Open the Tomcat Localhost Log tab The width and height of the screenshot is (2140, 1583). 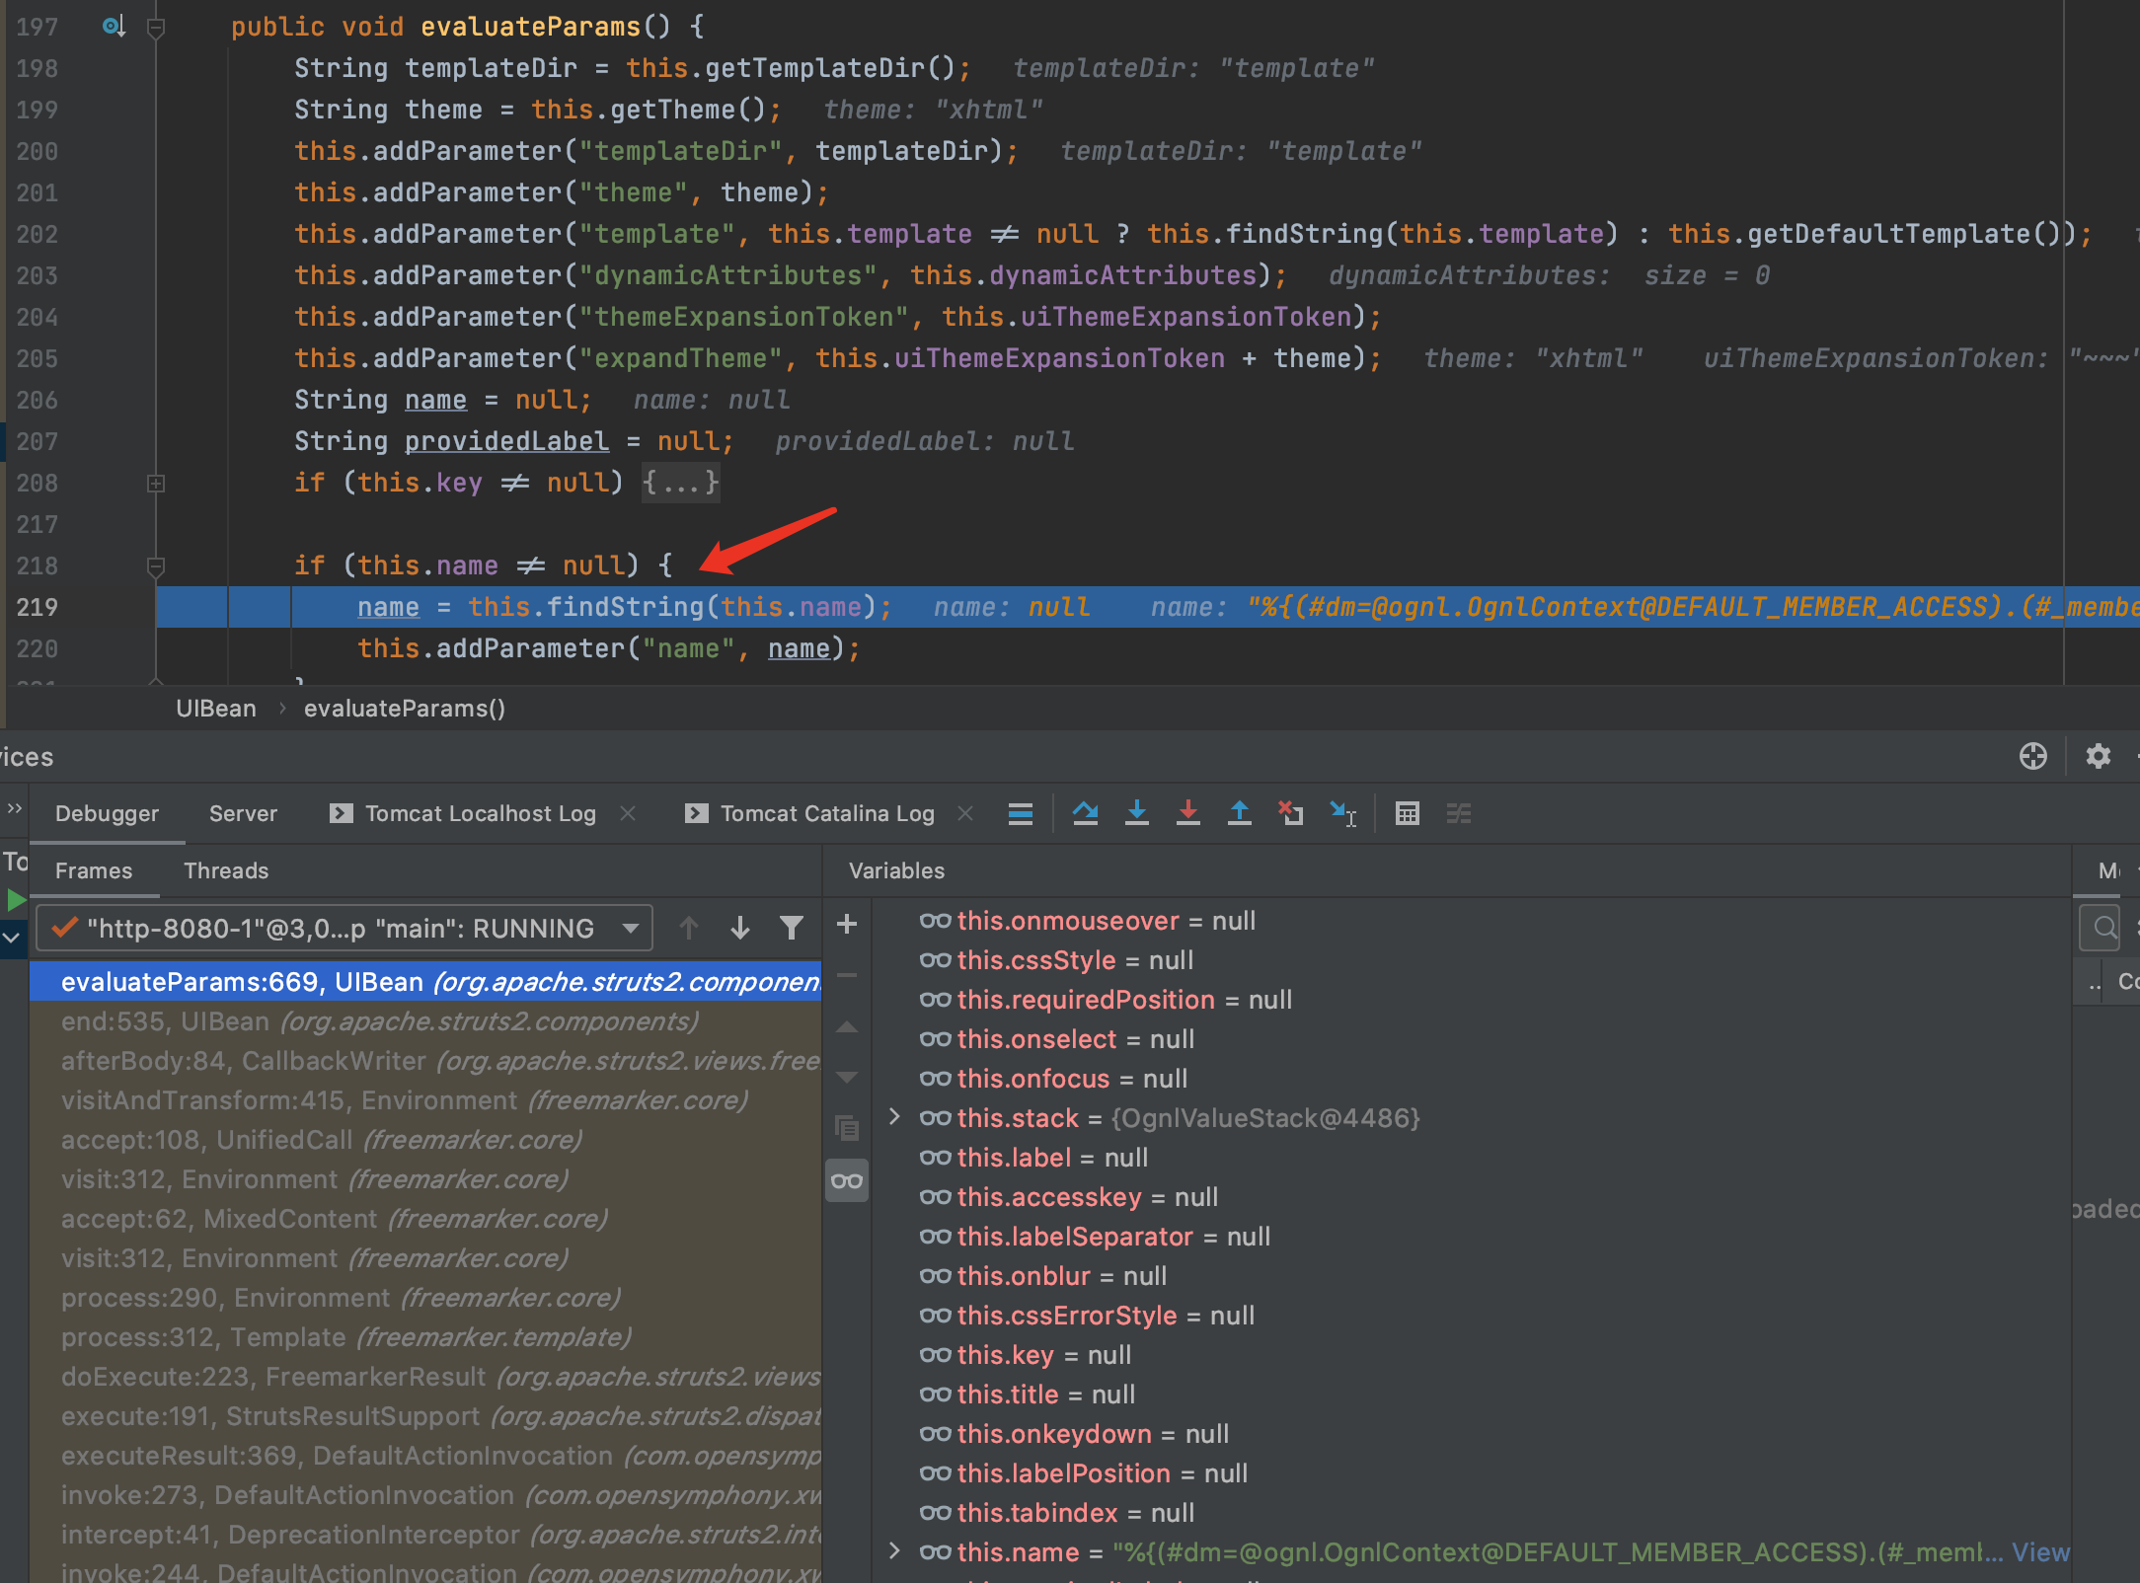[x=480, y=813]
